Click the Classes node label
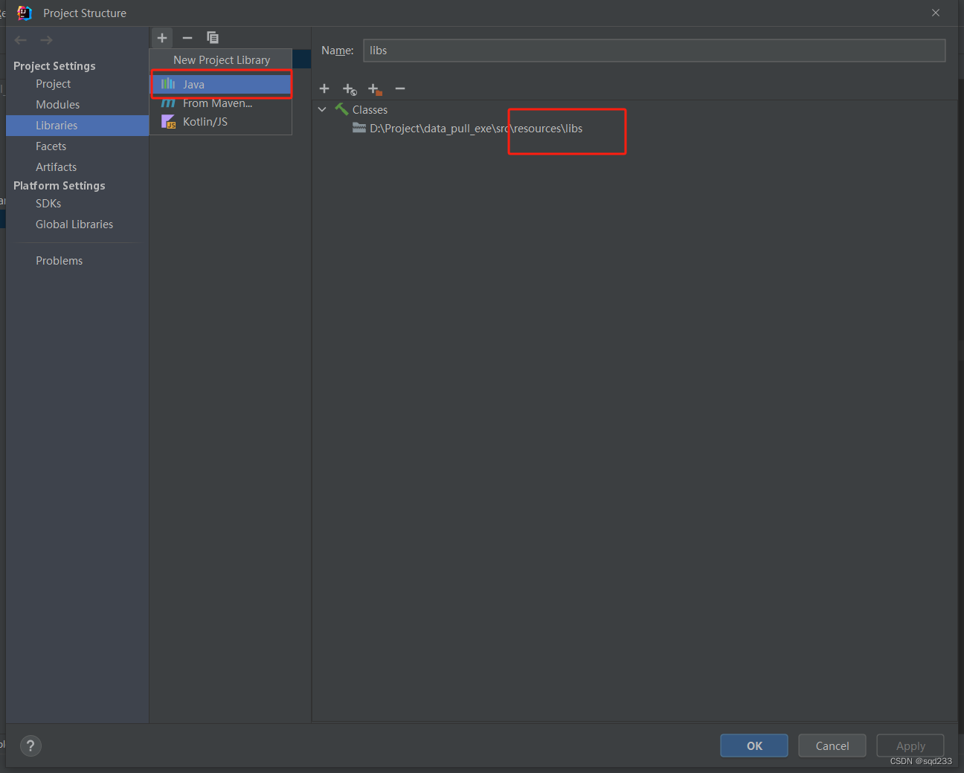Viewport: 964px width, 773px height. pos(370,110)
